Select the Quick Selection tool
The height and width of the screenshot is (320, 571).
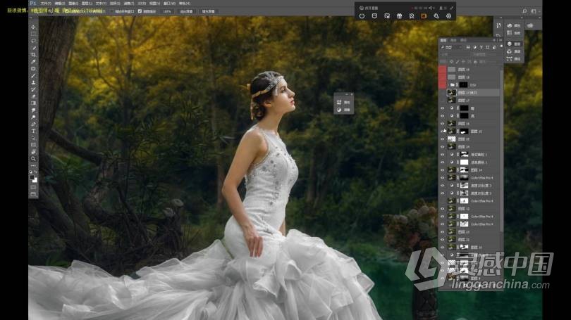click(33, 48)
